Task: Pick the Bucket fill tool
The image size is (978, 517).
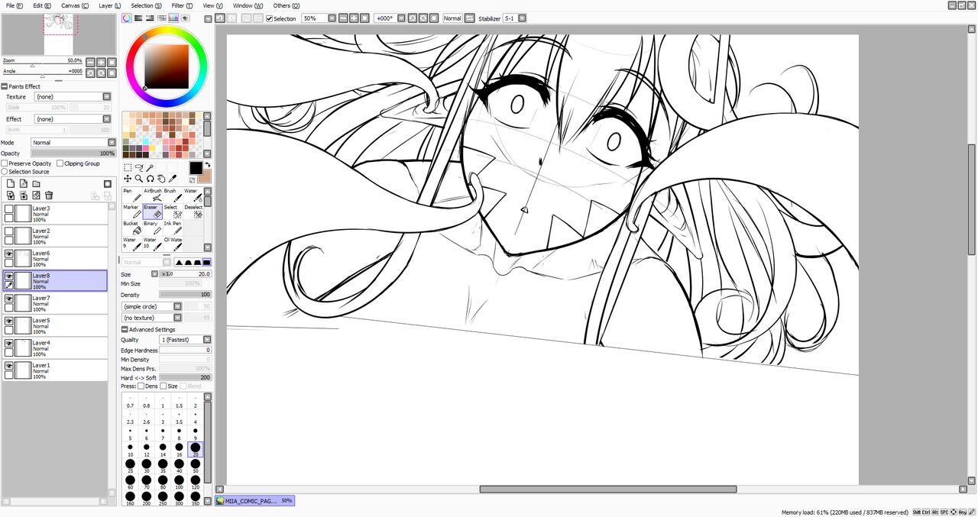Action: tap(131, 228)
